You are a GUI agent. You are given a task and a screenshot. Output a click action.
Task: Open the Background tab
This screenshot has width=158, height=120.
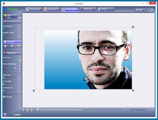pyautogui.click(x=34, y=9)
